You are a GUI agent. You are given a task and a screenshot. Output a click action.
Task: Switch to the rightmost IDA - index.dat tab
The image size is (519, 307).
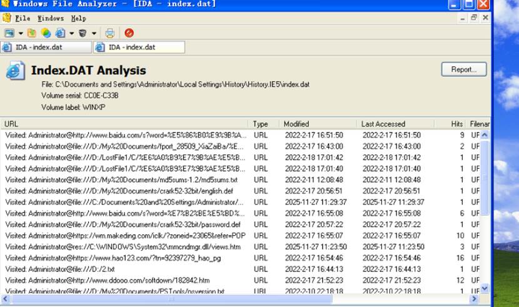click(139, 47)
